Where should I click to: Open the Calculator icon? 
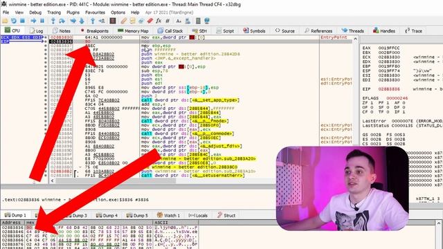click(x=198, y=21)
